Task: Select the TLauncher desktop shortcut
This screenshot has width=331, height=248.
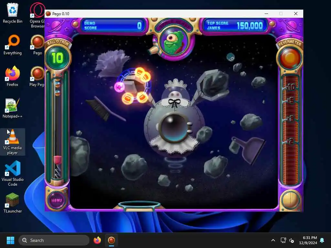Action: coord(13,203)
